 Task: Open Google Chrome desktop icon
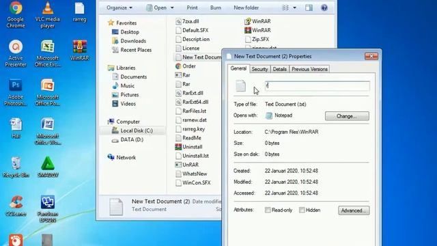(x=16, y=14)
